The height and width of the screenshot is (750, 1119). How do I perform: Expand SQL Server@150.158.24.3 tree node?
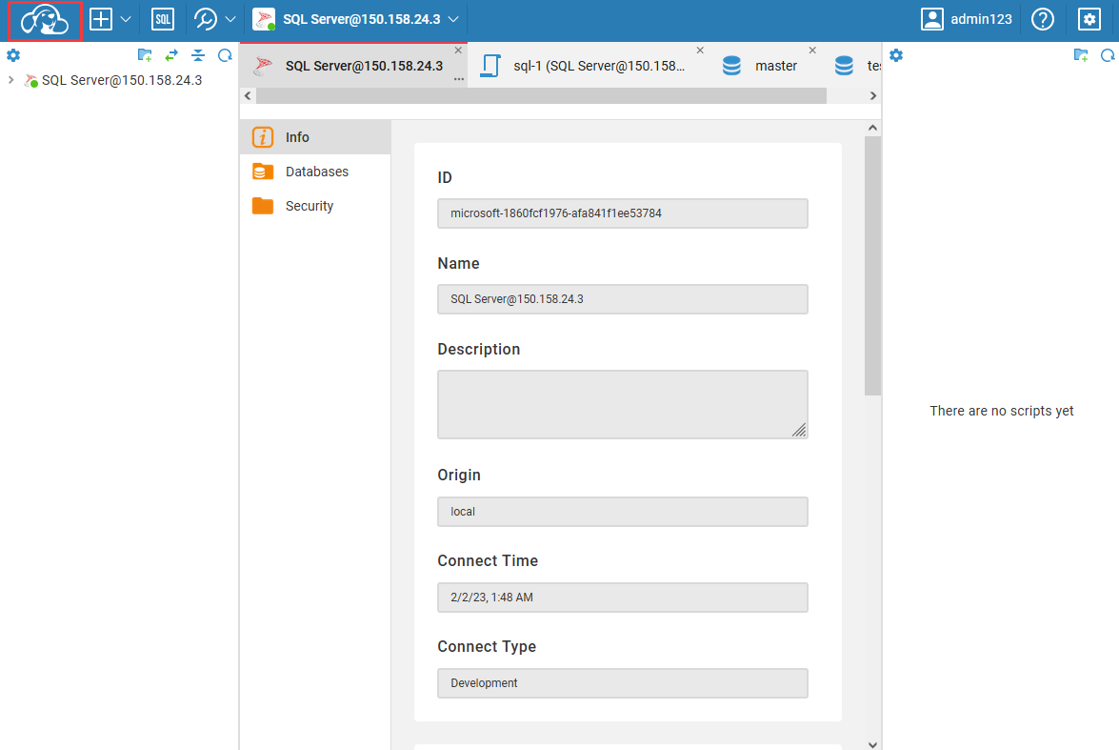click(x=11, y=80)
